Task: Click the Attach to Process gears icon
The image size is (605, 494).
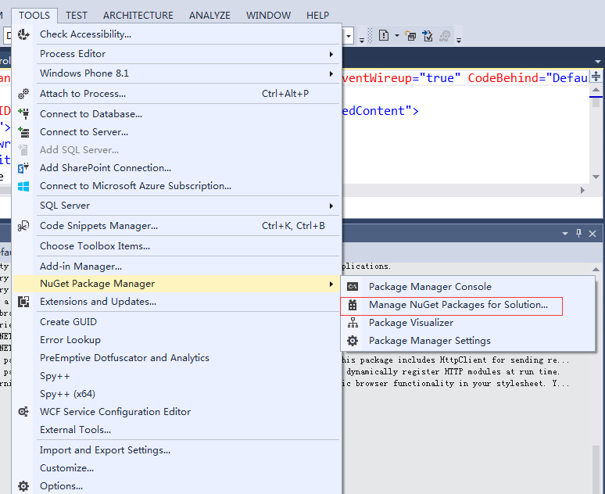Action: (23, 94)
